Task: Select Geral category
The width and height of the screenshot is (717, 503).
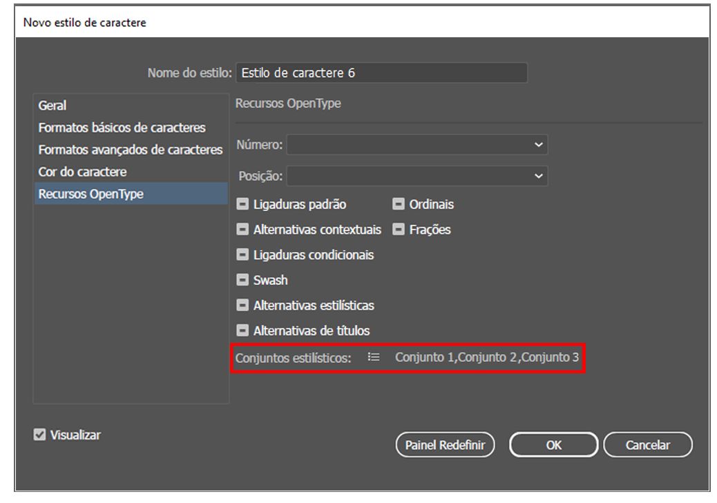Action: [x=131, y=106]
